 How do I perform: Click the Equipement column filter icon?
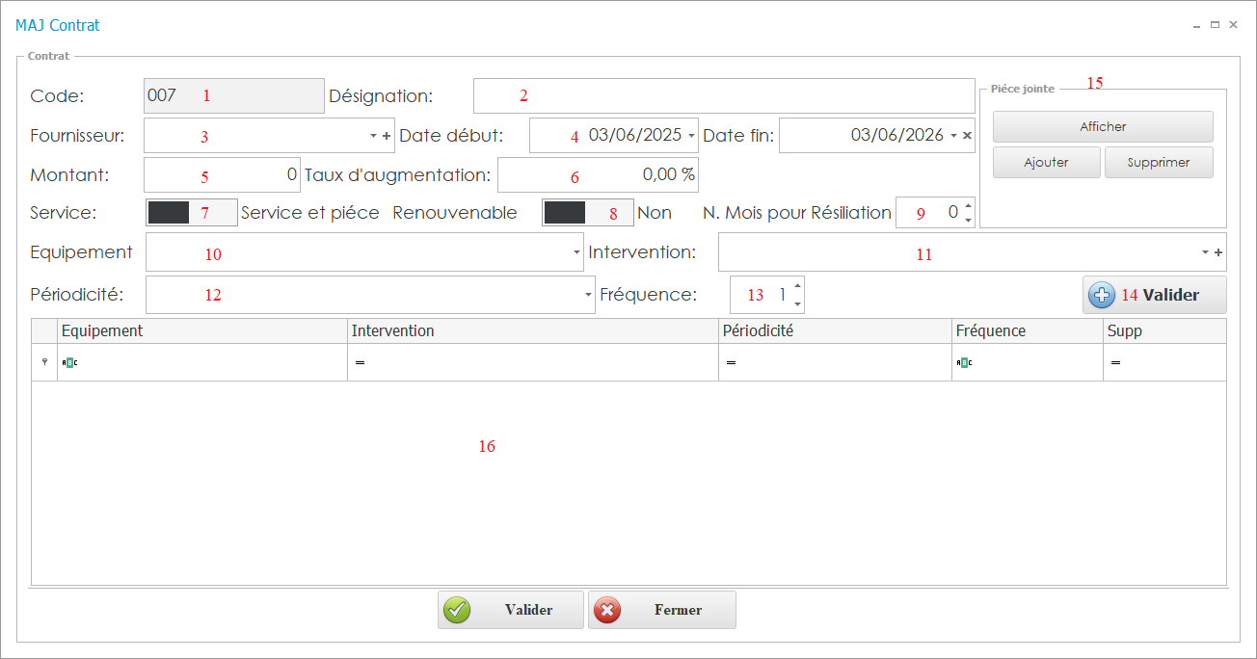(69, 362)
